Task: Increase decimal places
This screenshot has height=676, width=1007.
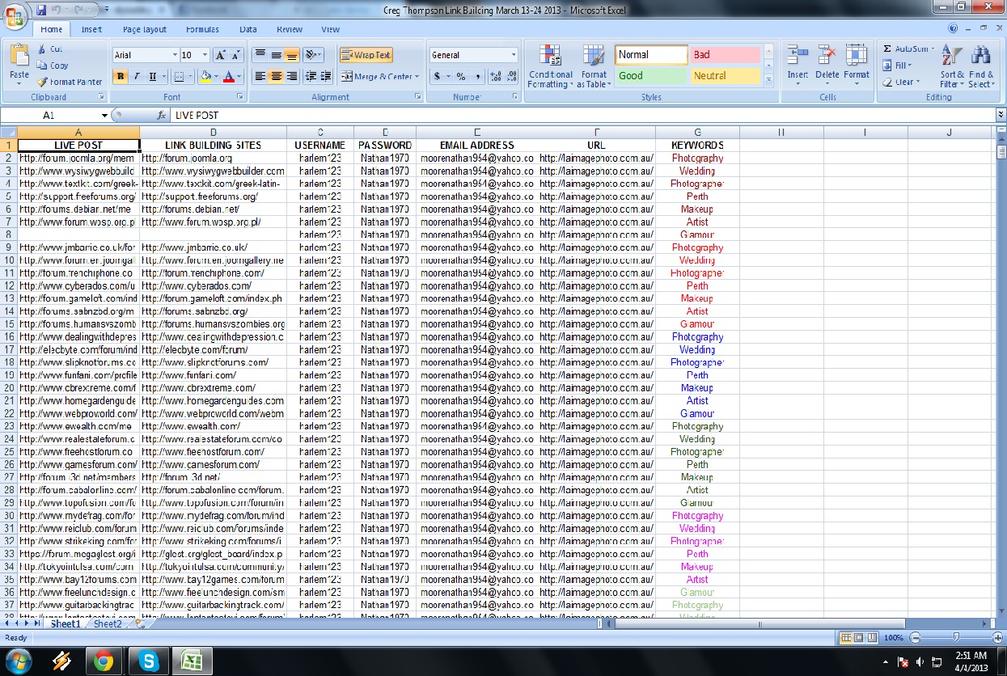Action: click(x=495, y=77)
